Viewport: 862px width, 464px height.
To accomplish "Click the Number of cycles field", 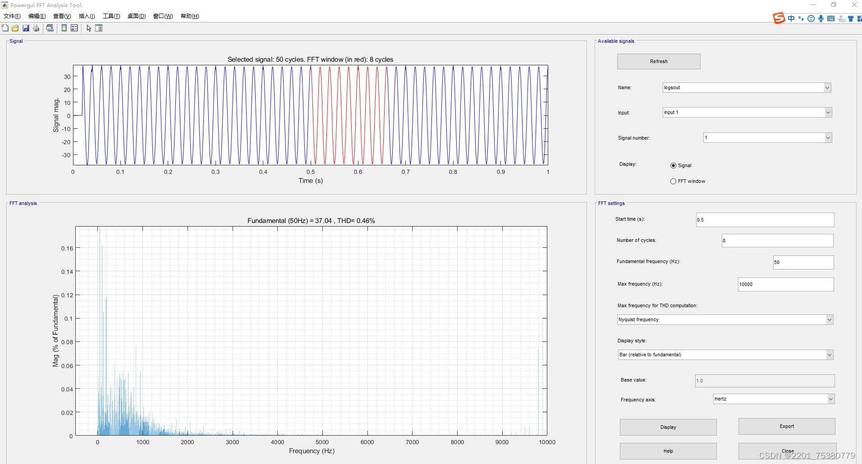I will point(777,241).
